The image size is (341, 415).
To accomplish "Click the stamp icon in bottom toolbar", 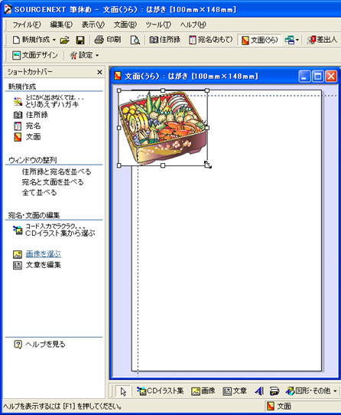I will pos(274,391).
